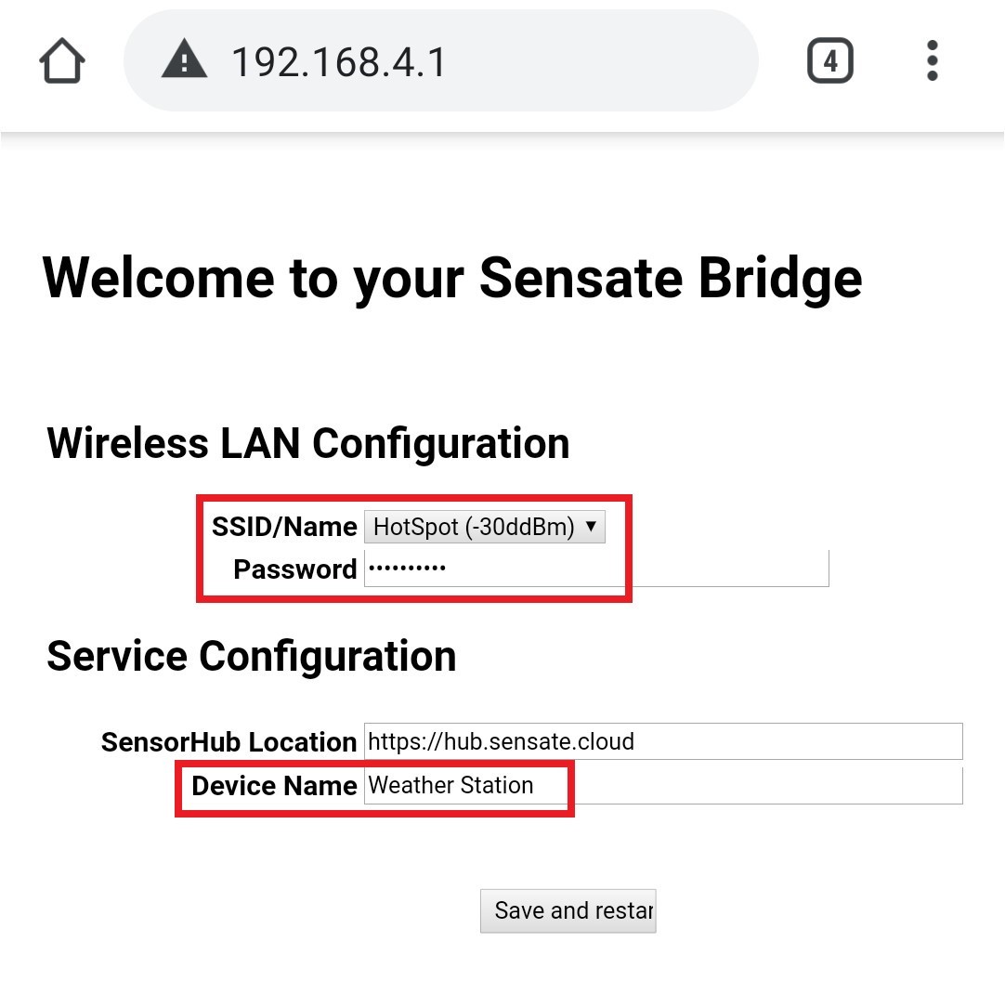
Task: Select the 192.168.4.1 address text
Action: [338, 62]
